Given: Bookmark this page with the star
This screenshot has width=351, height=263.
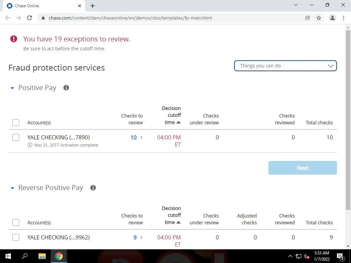Looking at the screenshot, I should coord(319,18).
